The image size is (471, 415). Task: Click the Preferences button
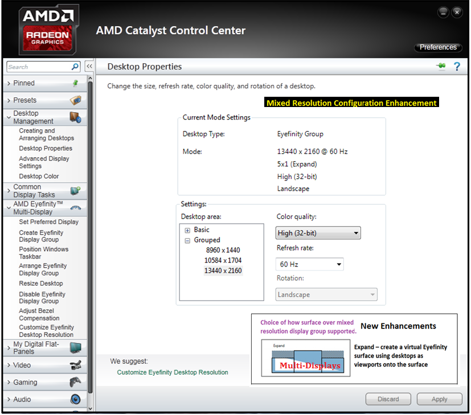(x=438, y=47)
